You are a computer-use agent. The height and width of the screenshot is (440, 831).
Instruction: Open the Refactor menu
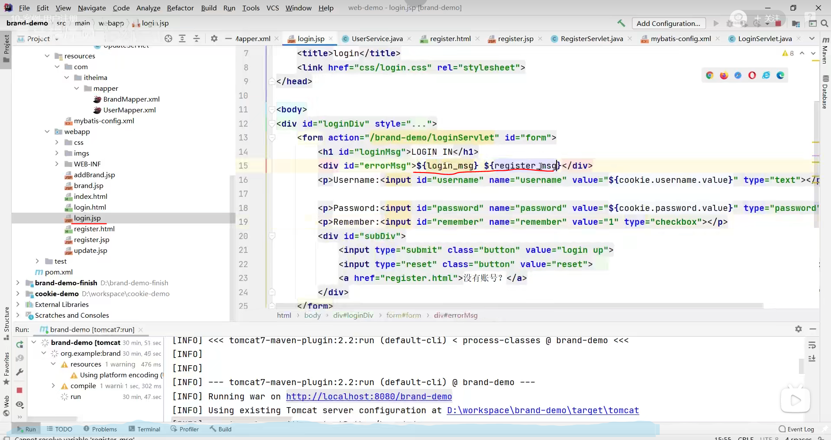180,8
